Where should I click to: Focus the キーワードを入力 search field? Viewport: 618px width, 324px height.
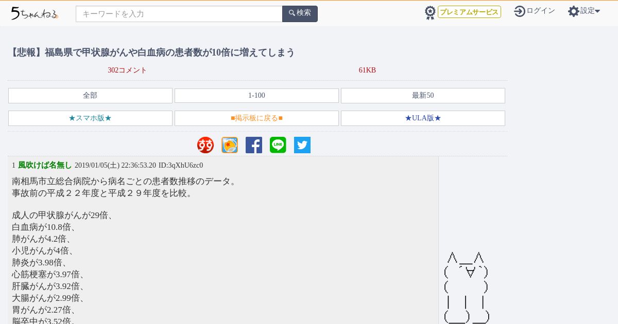coord(179,14)
